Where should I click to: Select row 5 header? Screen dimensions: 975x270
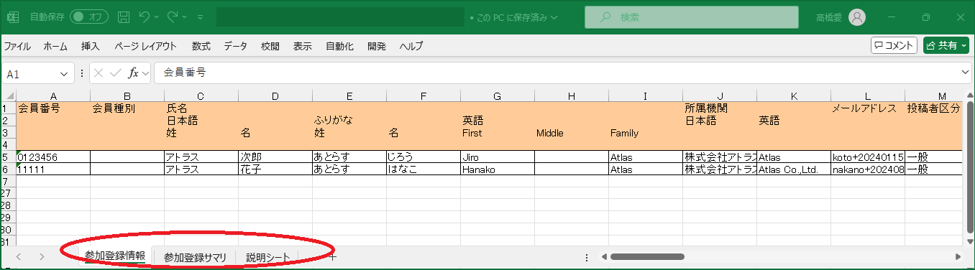(x=8, y=157)
